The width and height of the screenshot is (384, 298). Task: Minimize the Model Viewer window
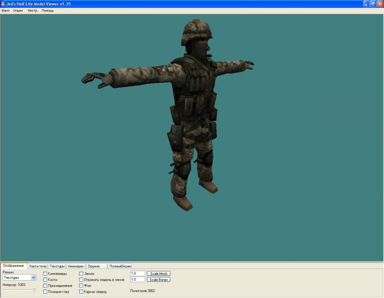coord(365,3)
